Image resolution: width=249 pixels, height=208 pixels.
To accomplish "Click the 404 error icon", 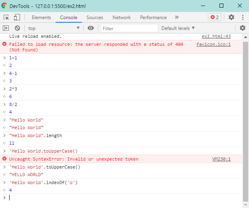I will [4, 44].
